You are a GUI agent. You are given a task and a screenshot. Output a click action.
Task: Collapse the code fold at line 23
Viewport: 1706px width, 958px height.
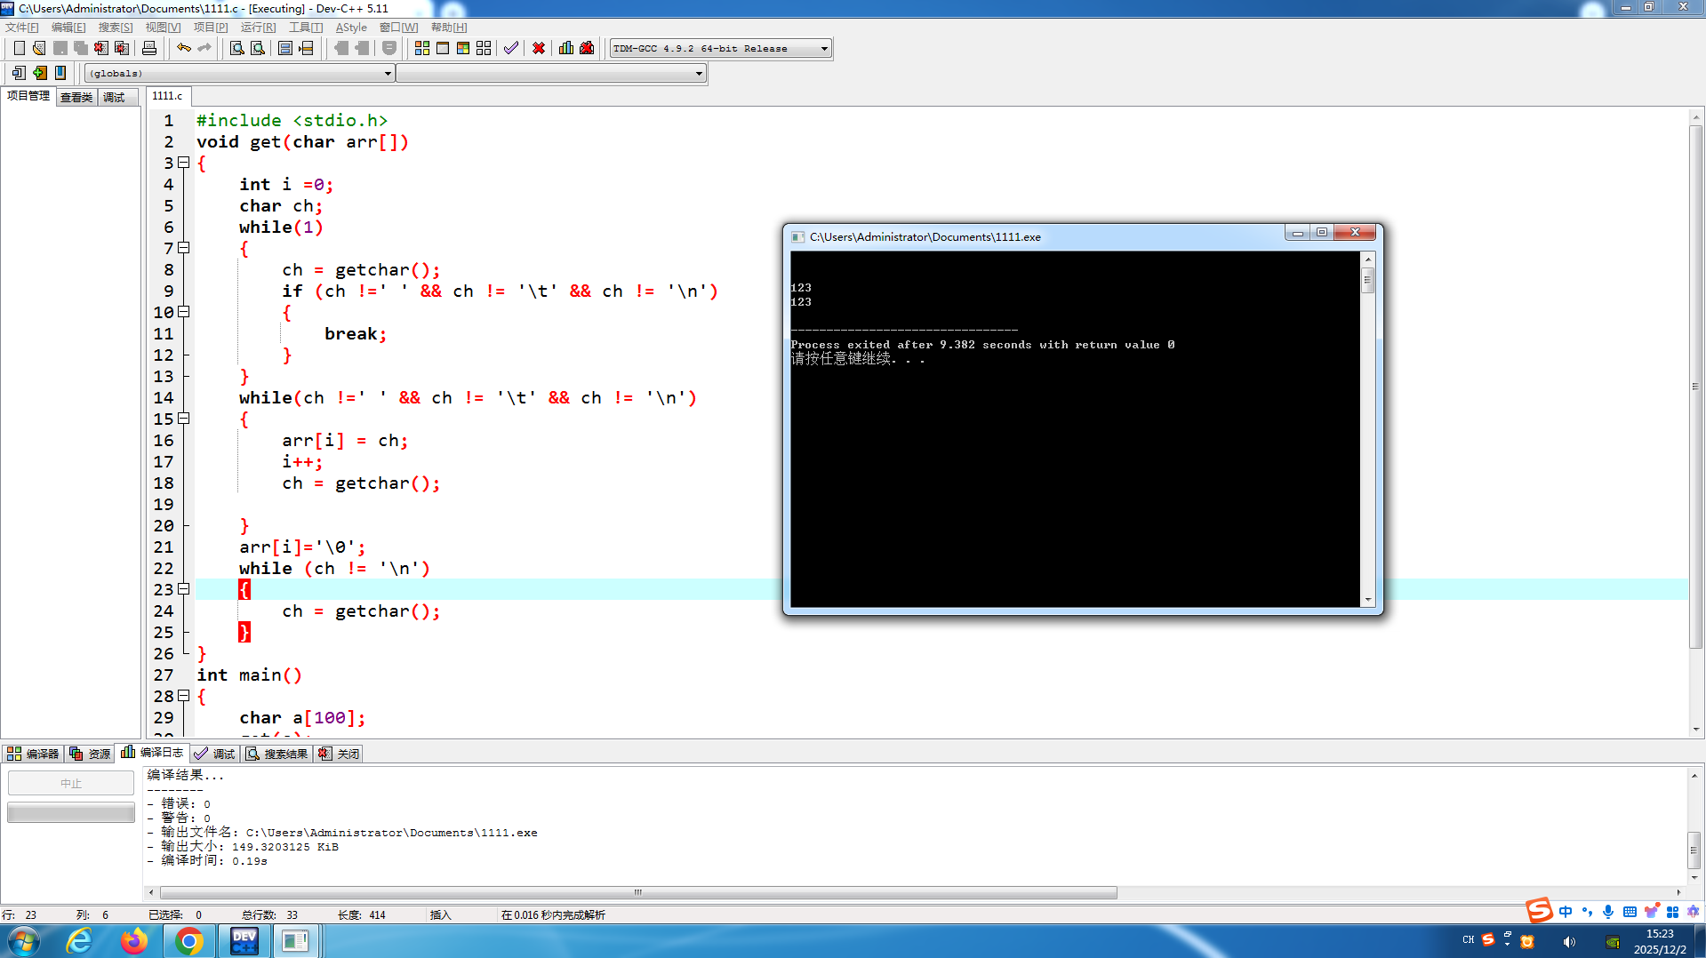[x=184, y=589]
